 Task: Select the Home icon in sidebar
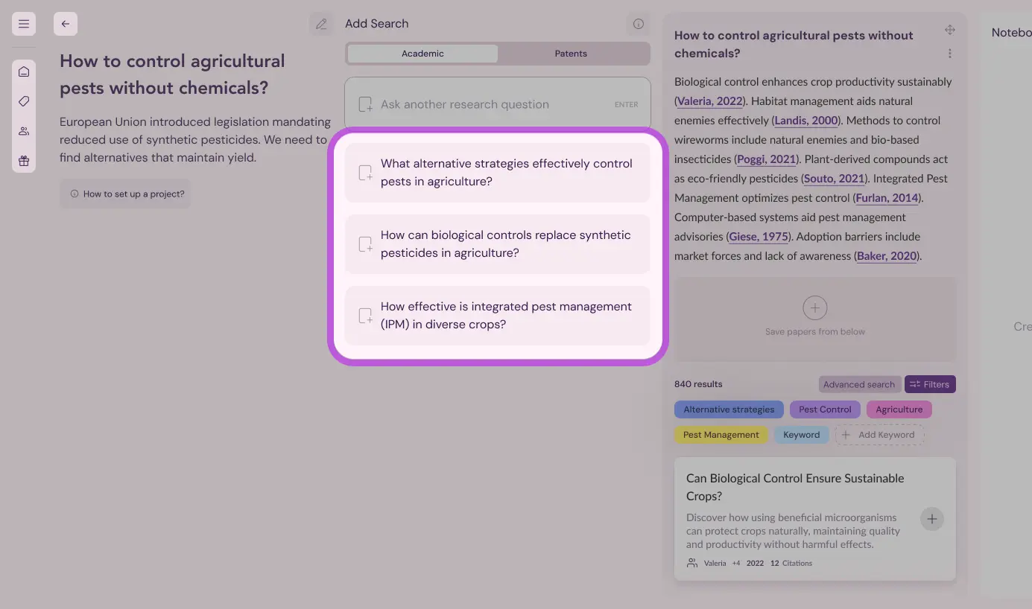23,71
